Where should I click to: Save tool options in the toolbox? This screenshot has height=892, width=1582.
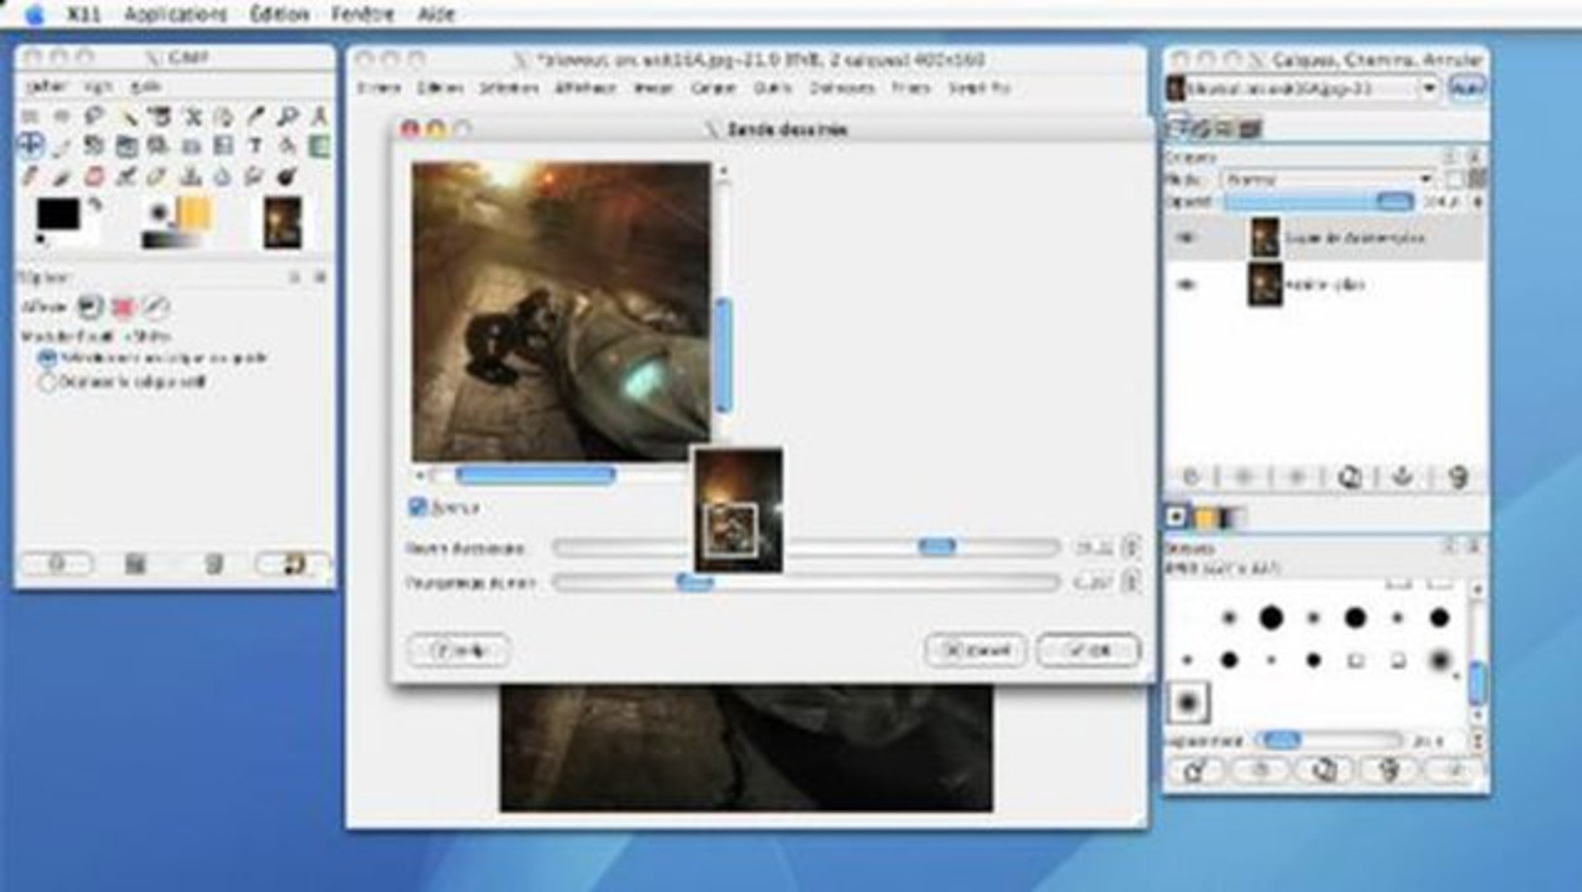pos(57,565)
